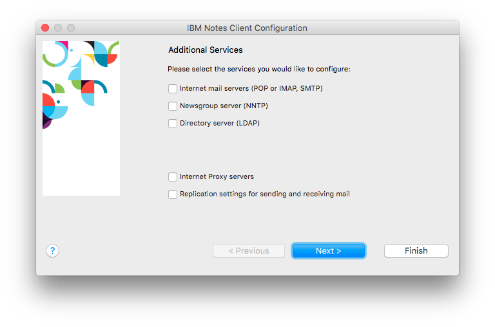Click the < Previous button
Viewport: 495px width, 327px height.
pyautogui.click(x=249, y=250)
